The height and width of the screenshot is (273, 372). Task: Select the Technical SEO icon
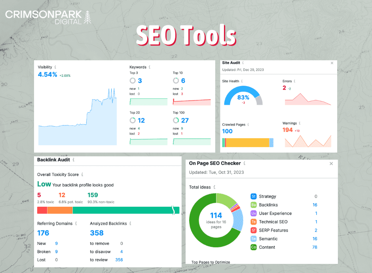click(x=253, y=221)
